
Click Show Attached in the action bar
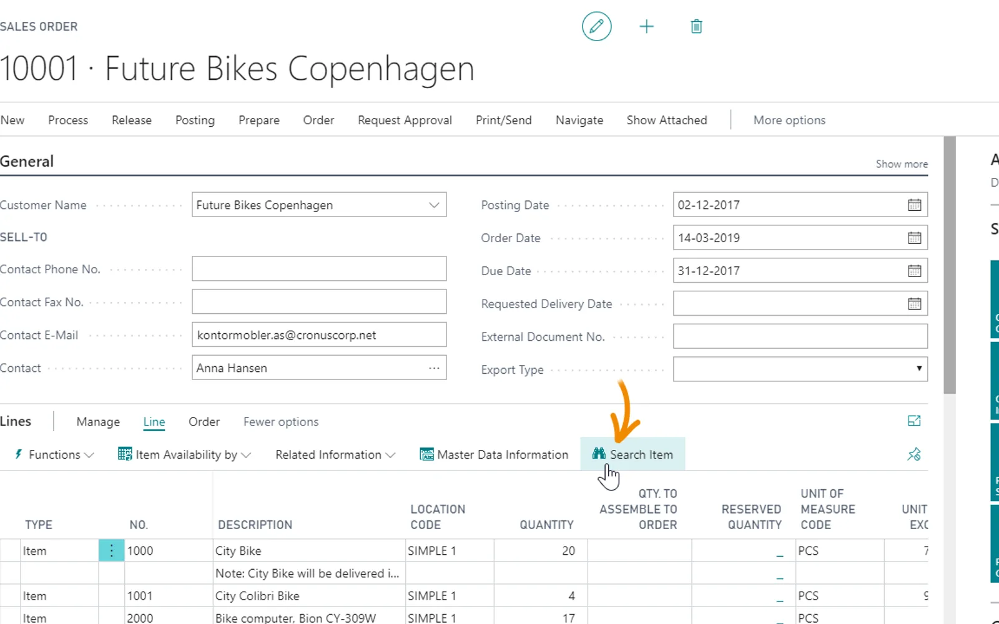(x=667, y=120)
